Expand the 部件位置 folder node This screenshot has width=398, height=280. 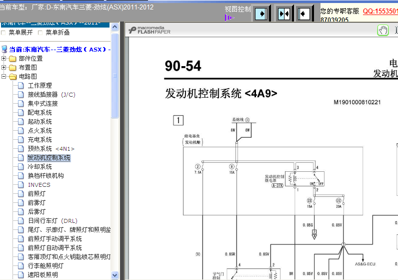click(3, 59)
